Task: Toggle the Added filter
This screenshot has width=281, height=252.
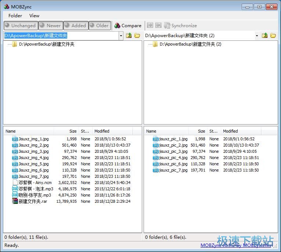Action: coord(75,26)
